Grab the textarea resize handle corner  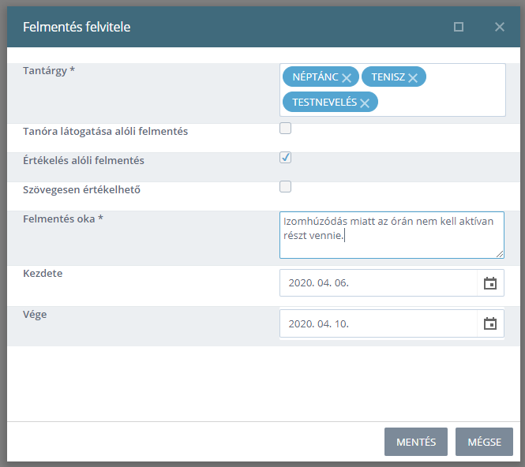pos(500,254)
